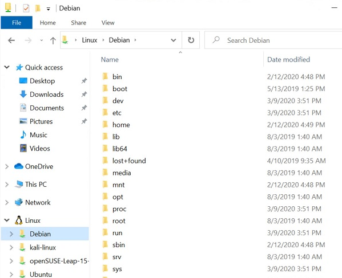Viewport: 342px width, 278px height.
Task: Click the sys folder name
Action: pyautogui.click(x=117, y=269)
